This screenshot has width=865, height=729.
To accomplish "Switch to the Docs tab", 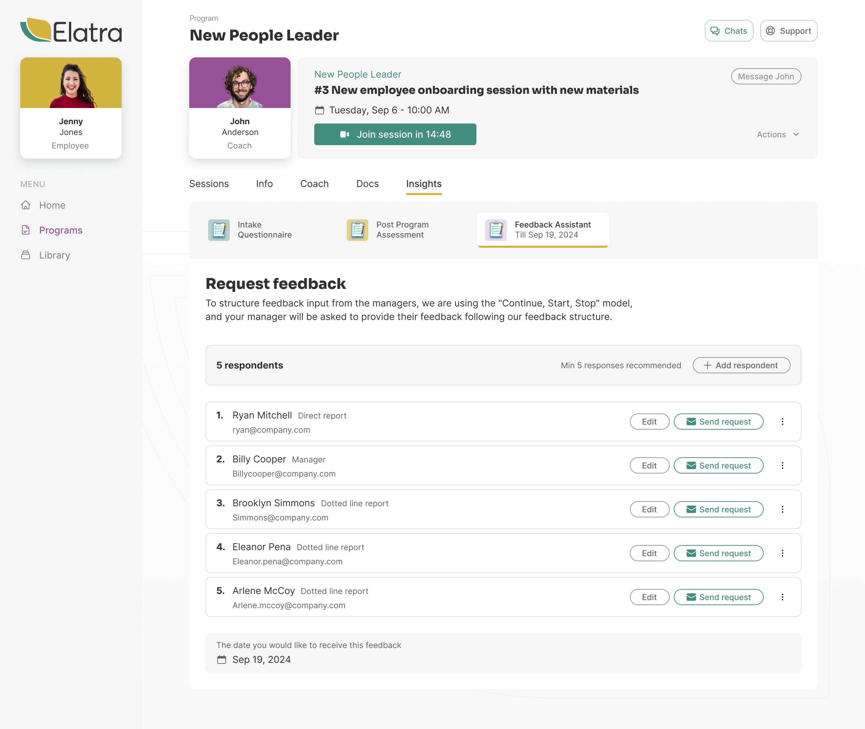I will click(x=367, y=184).
